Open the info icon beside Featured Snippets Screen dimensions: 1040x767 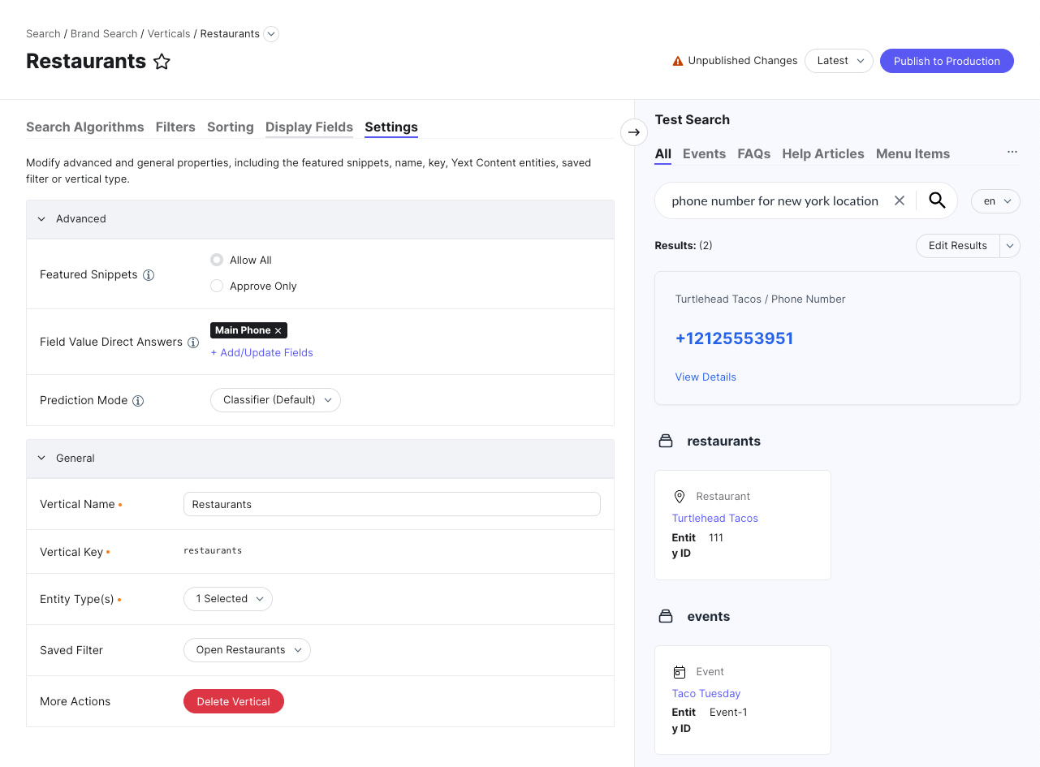click(x=149, y=275)
